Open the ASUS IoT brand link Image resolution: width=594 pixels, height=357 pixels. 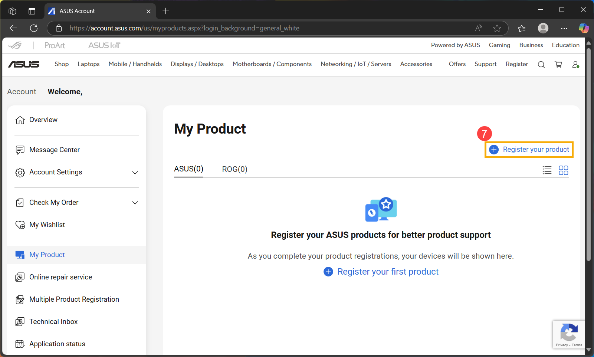tap(104, 45)
